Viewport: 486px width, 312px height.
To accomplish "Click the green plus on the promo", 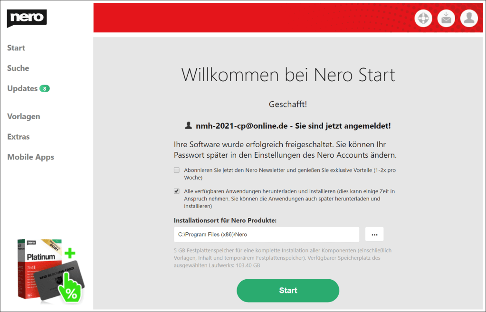I will click(x=70, y=253).
